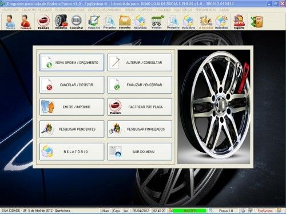Viewport: 286px width, 214px height.
Task: Click the Consultar barcode icon
Action: pyautogui.click(x=77, y=22)
